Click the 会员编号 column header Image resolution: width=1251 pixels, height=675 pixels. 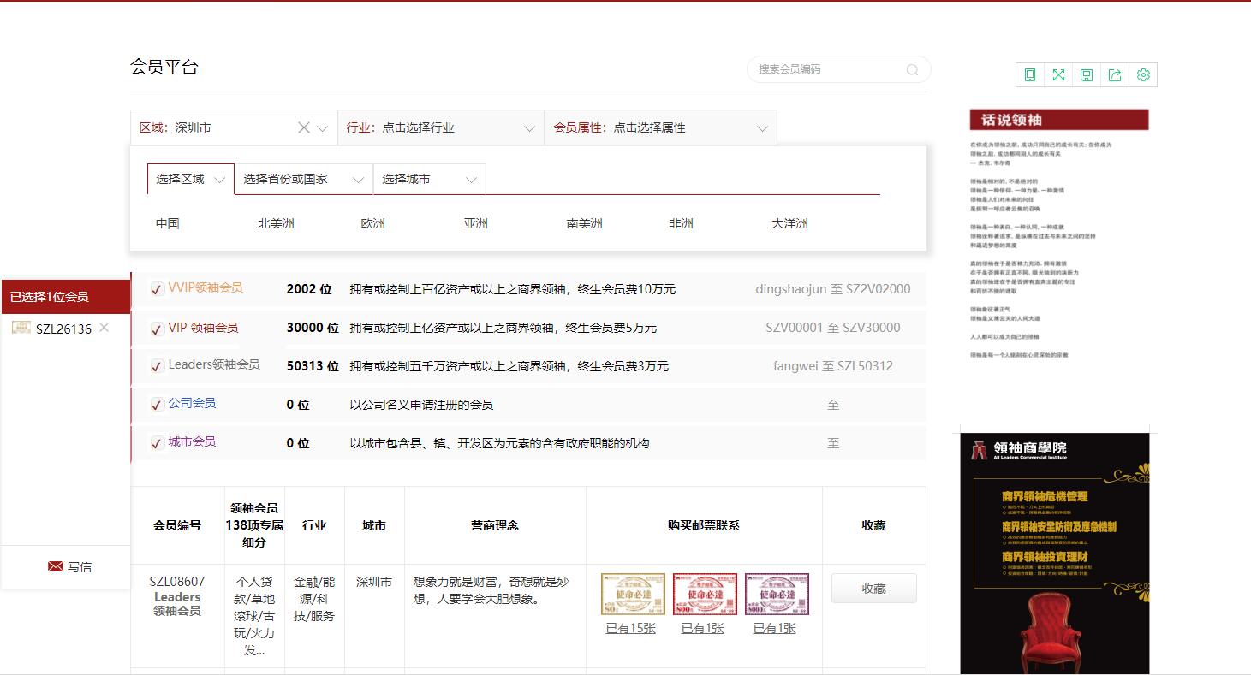[x=177, y=525]
